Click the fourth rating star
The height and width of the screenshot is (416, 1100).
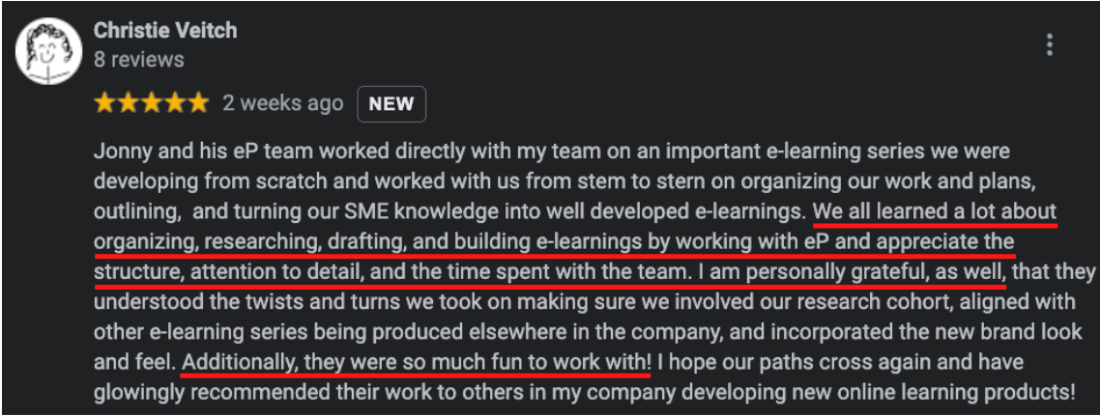coord(173,102)
